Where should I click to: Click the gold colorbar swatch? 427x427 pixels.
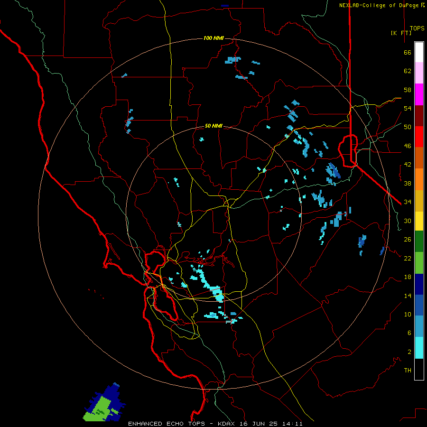click(419, 201)
